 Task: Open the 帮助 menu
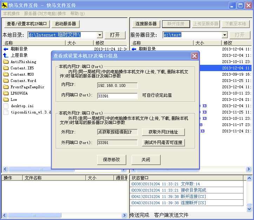[x=77, y=14]
